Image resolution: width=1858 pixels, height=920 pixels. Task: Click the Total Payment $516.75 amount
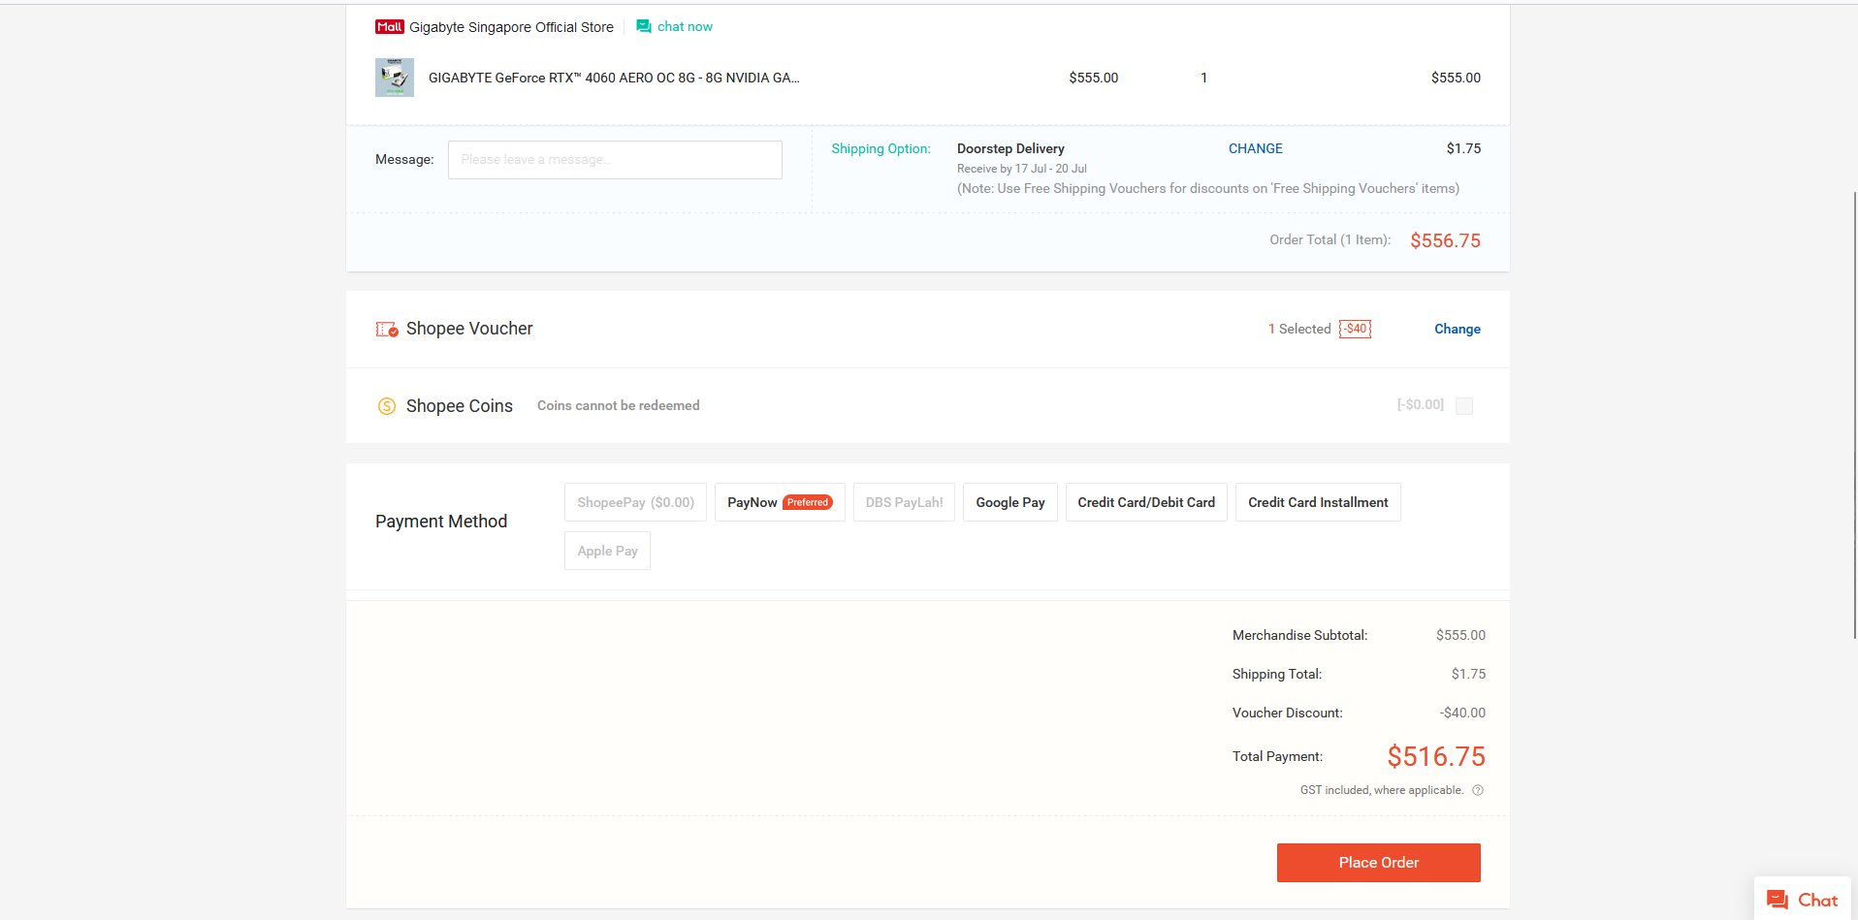point(1435,756)
